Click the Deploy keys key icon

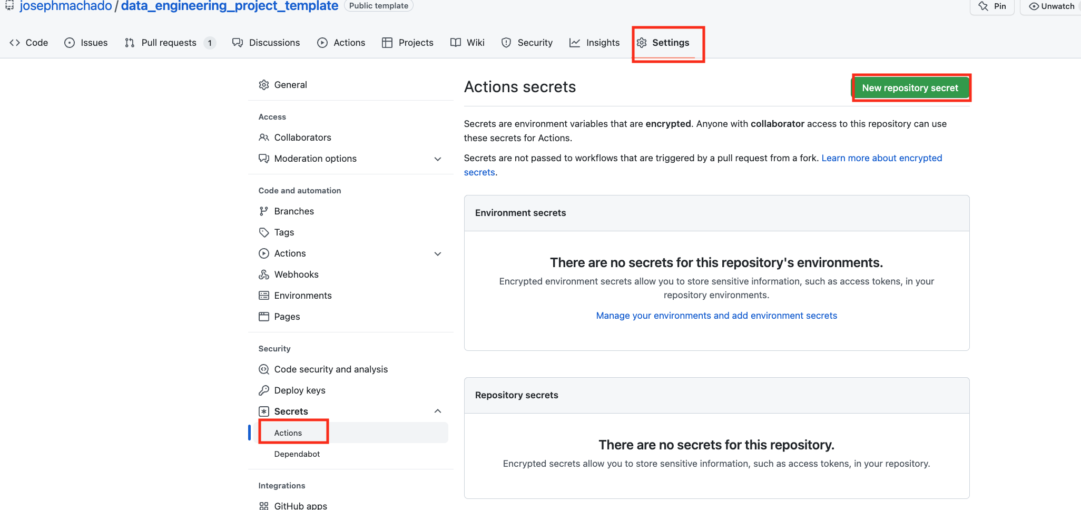coord(264,390)
